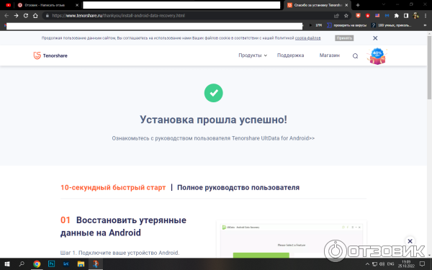Image resolution: width=432 pixels, height=270 pixels.
Task: Open the orange shield extension
Action: pos(358,16)
